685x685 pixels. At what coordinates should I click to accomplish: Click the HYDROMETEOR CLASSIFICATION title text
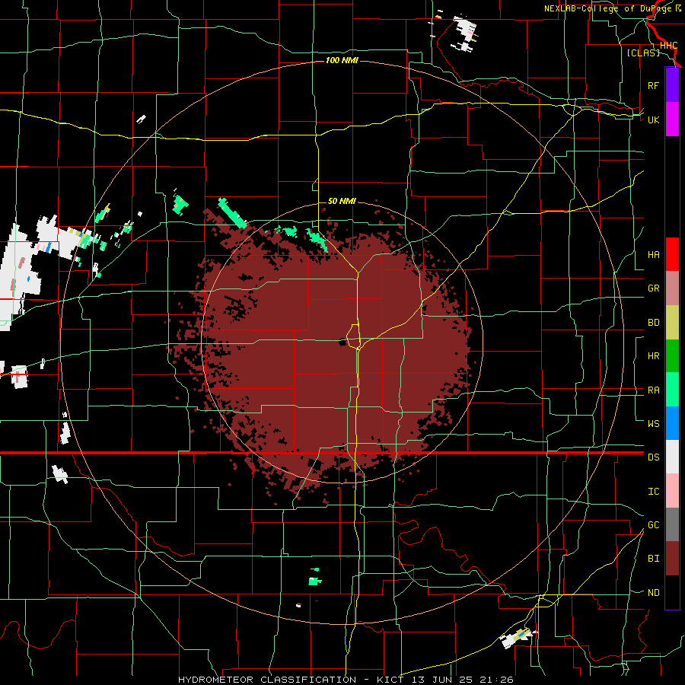267,680
